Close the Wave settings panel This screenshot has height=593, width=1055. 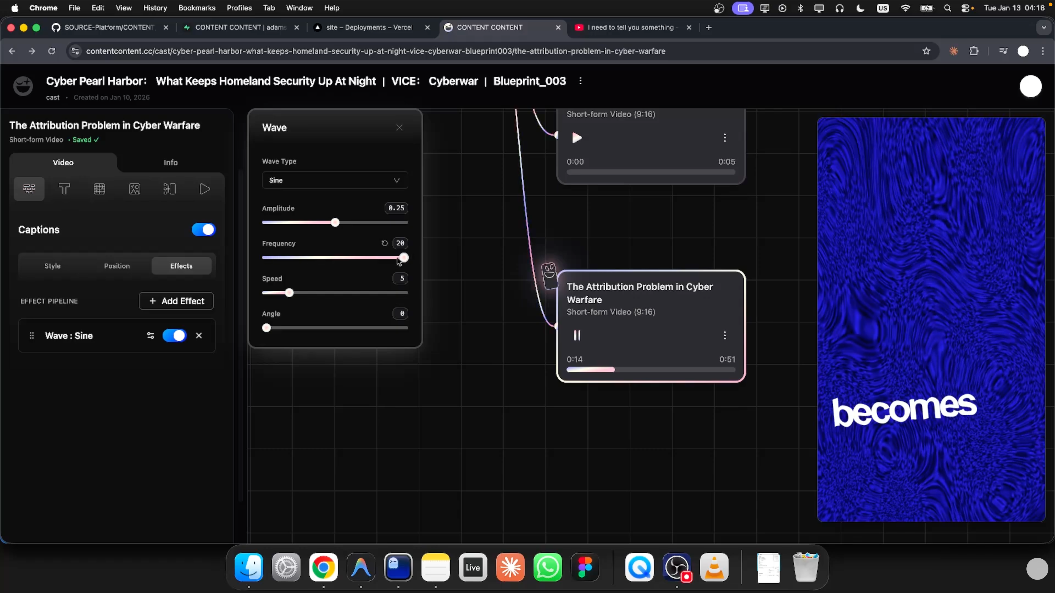click(399, 128)
